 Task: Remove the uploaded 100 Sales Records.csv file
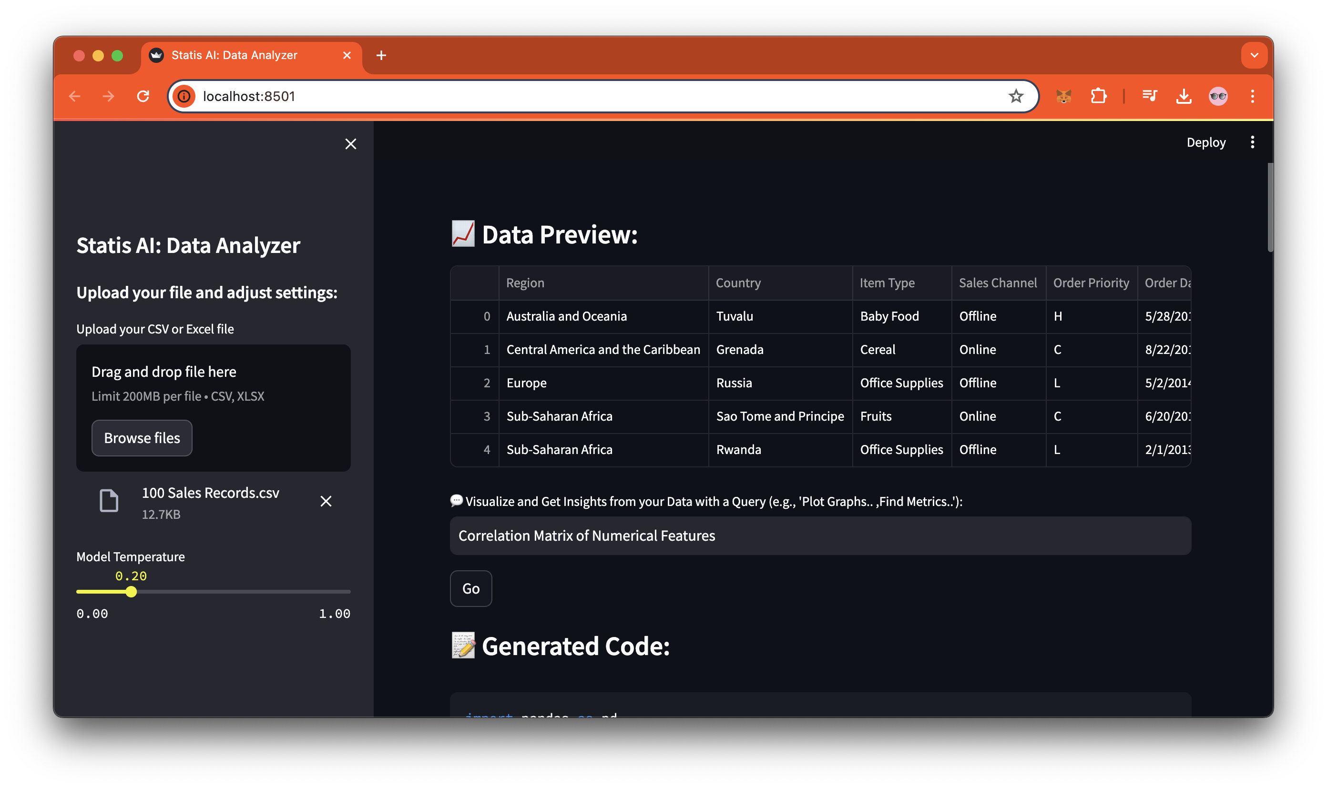pyautogui.click(x=326, y=501)
